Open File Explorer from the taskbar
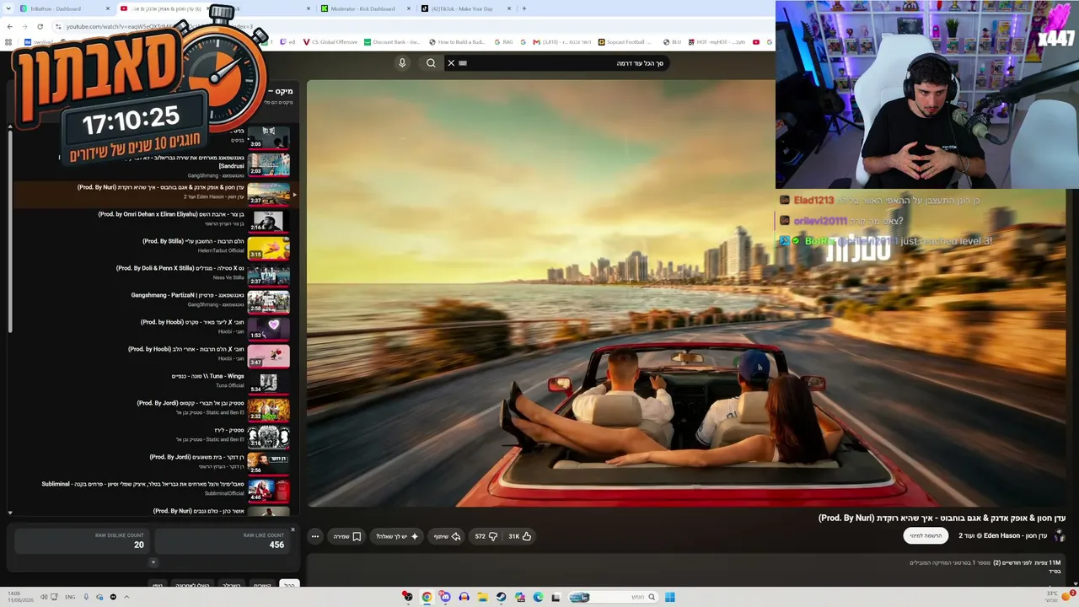This screenshot has height=607, width=1079. [482, 597]
